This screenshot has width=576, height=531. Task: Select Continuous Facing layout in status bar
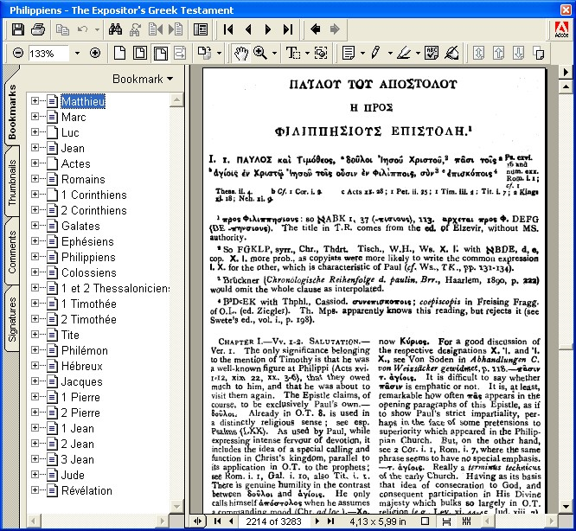(x=466, y=521)
